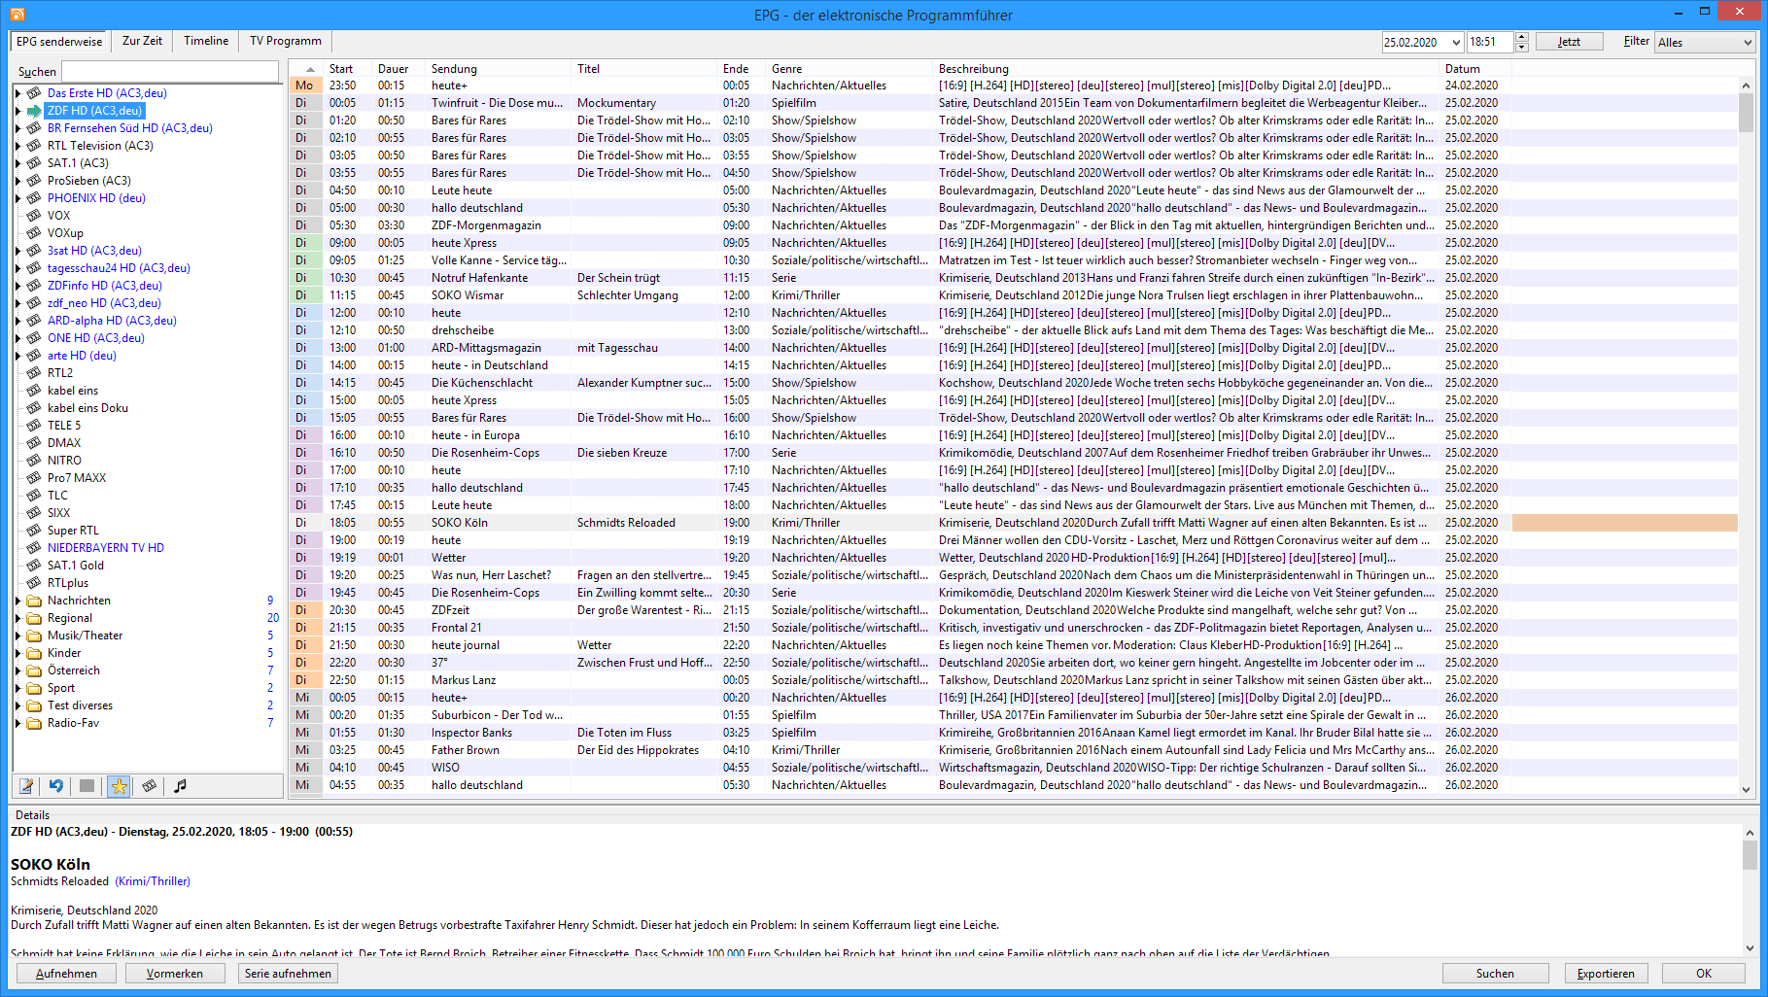Viewport: 1768px width, 997px height.
Task: Click the Aufnehmen button
Action: (66, 973)
